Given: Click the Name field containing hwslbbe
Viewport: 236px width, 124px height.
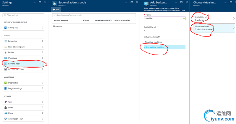Looking at the screenshot, I should 165,18.
